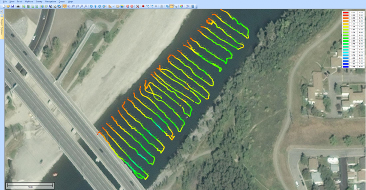
Task: Click the New project icon
Action: tap(4, 6)
